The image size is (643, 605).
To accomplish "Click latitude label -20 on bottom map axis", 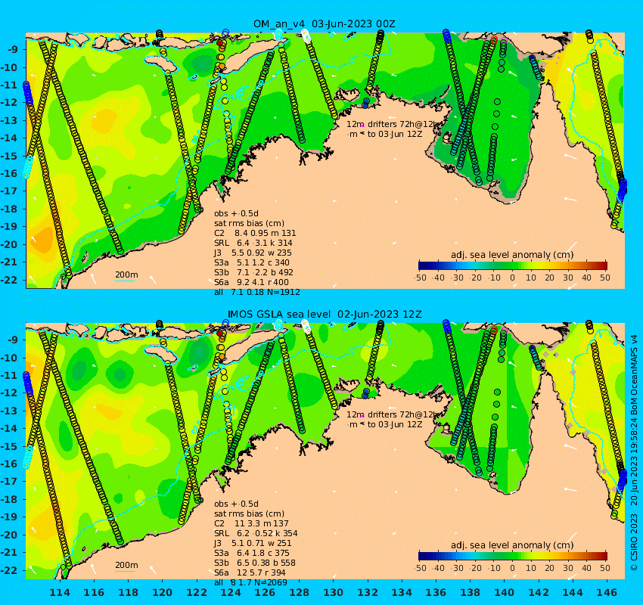I will pyautogui.click(x=8, y=535).
